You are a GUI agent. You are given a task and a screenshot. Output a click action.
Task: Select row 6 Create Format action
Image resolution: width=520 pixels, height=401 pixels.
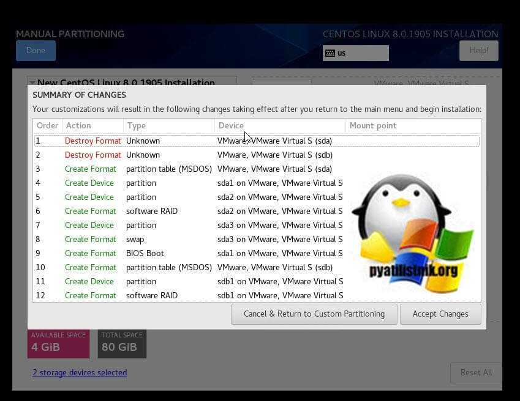(x=91, y=212)
